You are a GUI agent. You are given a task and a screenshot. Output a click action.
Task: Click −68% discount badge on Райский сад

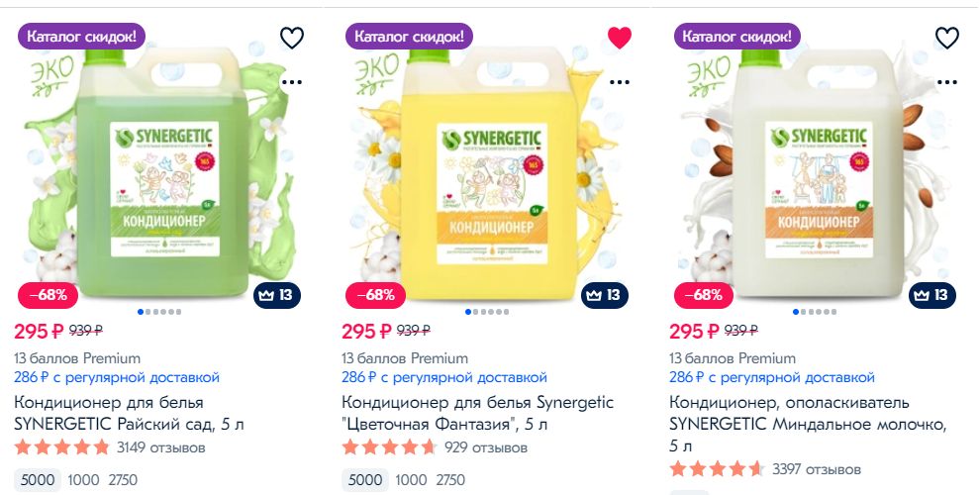coord(49,295)
